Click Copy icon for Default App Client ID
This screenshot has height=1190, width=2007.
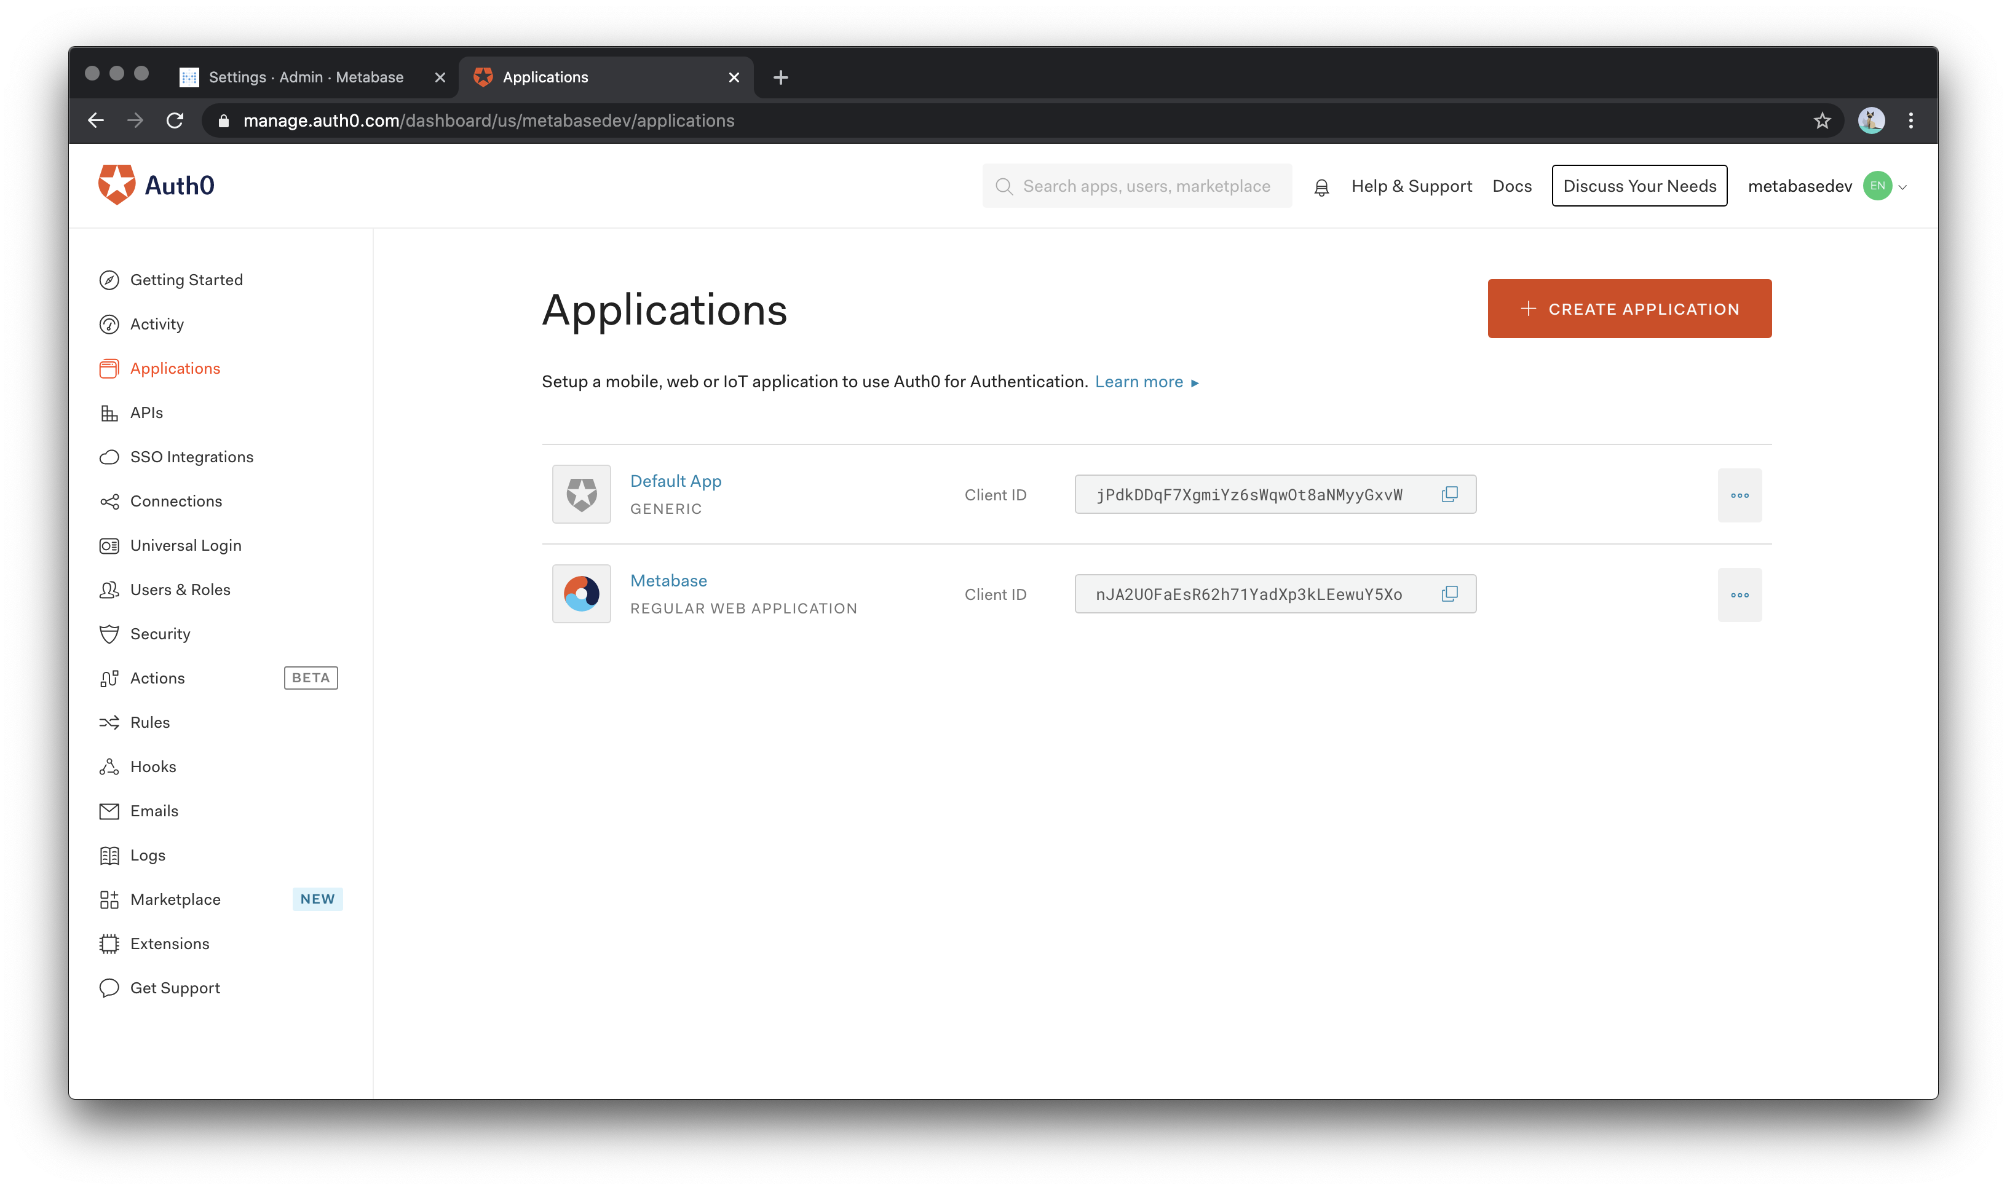[x=1451, y=494]
